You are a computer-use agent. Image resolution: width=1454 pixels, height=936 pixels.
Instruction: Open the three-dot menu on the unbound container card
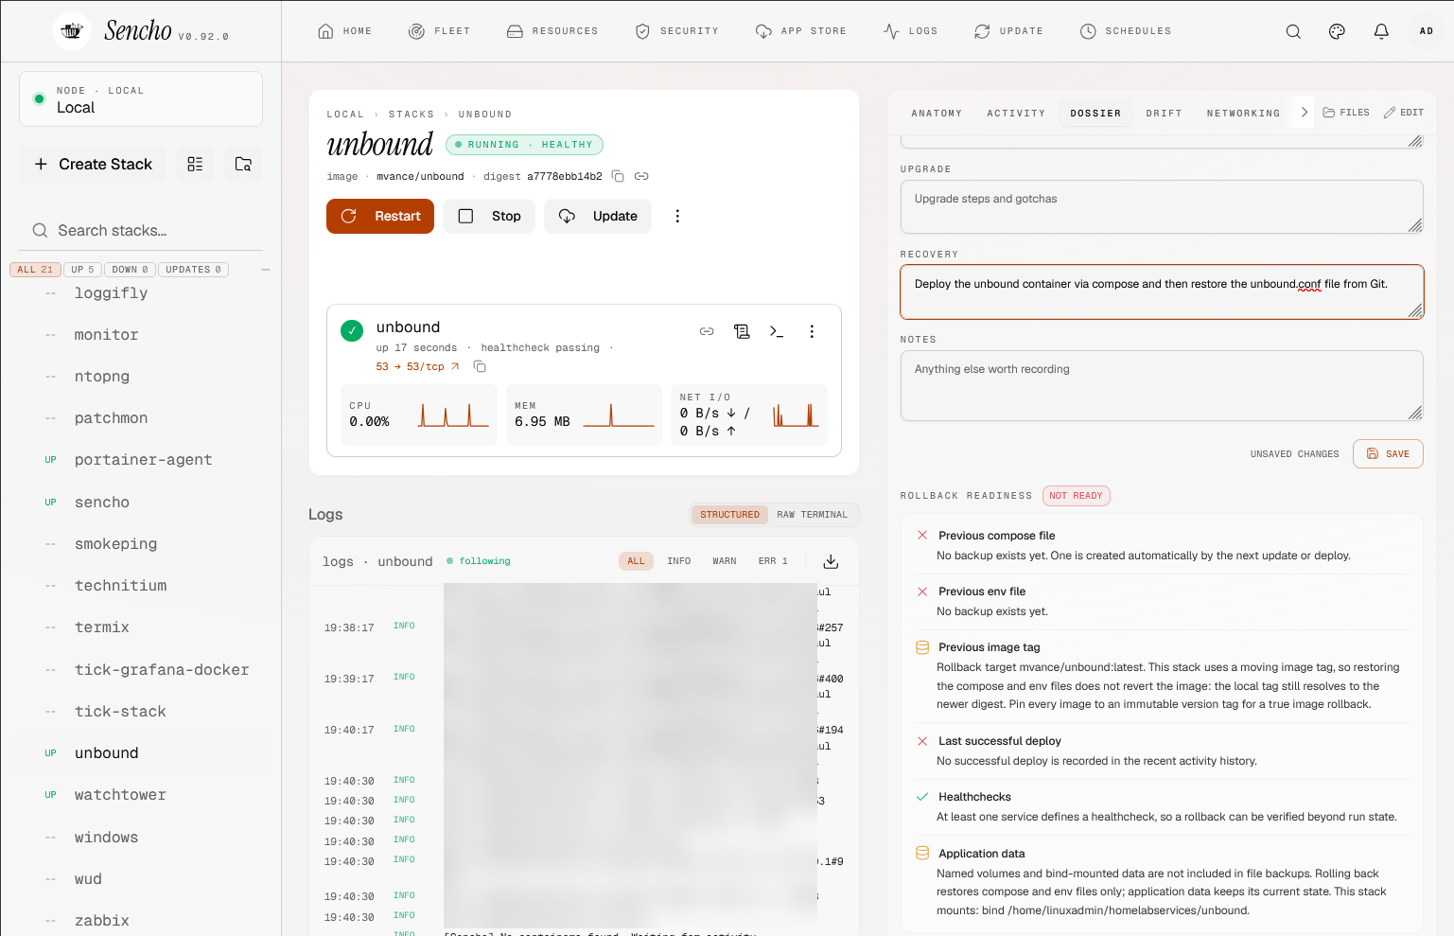pyautogui.click(x=812, y=331)
